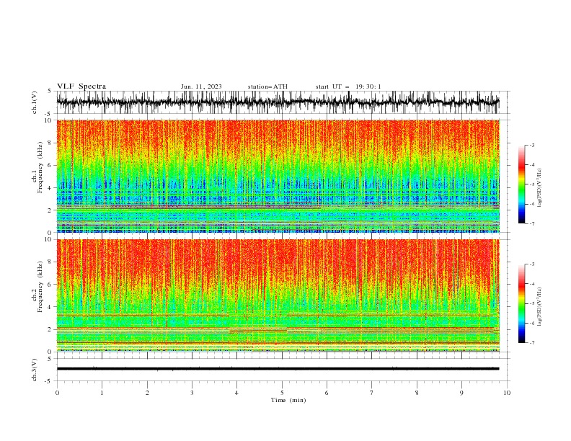Click the "ch.1 Frequency (kHz)" axis label

[37, 167]
